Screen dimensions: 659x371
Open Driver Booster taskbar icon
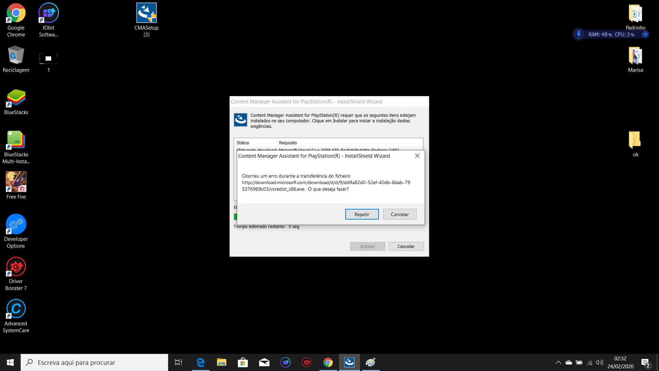click(x=307, y=362)
